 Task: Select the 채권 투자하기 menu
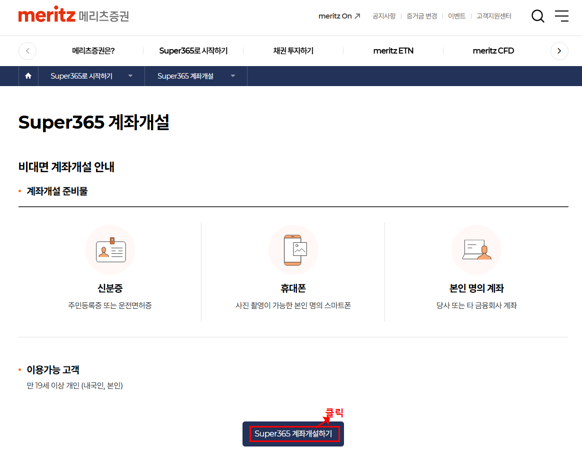[x=293, y=51]
